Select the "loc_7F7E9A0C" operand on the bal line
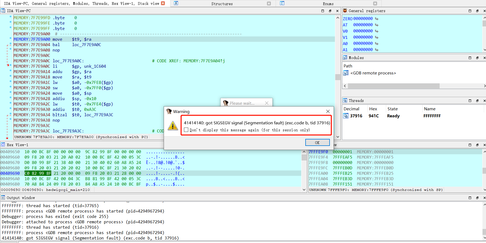This screenshot has width=486, height=243. coord(87,45)
